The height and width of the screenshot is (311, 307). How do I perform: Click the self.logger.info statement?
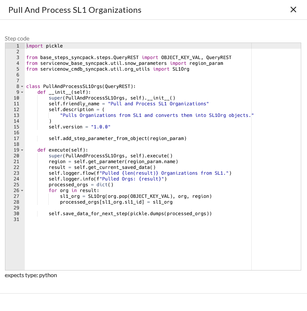point(107,179)
